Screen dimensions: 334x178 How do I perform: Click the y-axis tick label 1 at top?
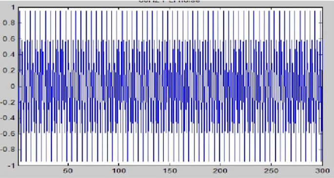coord(13,8)
